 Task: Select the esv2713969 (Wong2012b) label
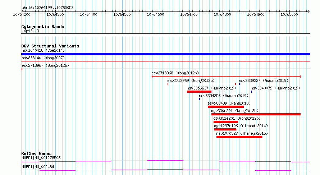point(191,80)
